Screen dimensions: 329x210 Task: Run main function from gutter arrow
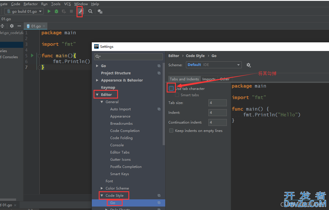click(x=32, y=56)
